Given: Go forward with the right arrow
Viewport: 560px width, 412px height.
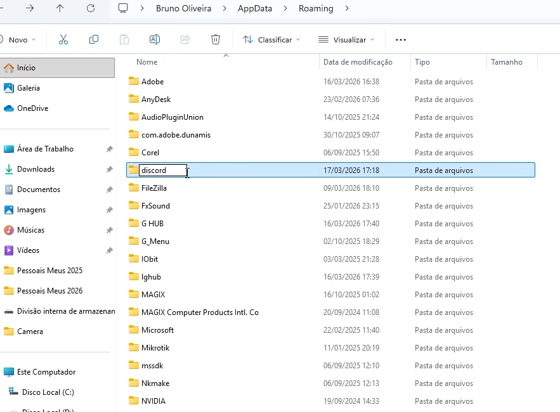Looking at the screenshot, I should pos(30,8).
